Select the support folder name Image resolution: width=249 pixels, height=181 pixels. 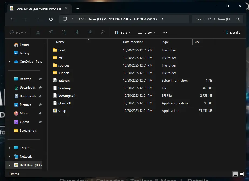[x=64, y=73]
